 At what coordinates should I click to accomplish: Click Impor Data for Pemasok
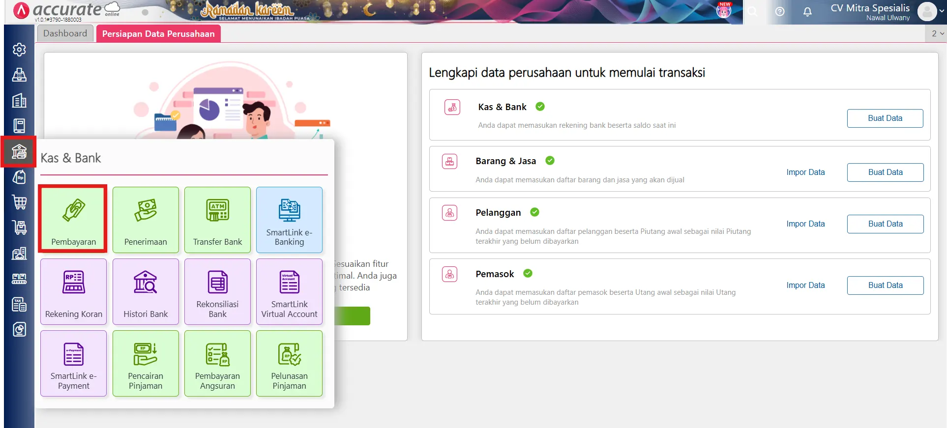tap(805, 285)
